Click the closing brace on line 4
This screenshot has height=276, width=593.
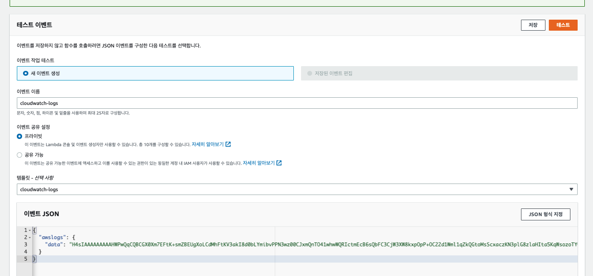(40, 252)
